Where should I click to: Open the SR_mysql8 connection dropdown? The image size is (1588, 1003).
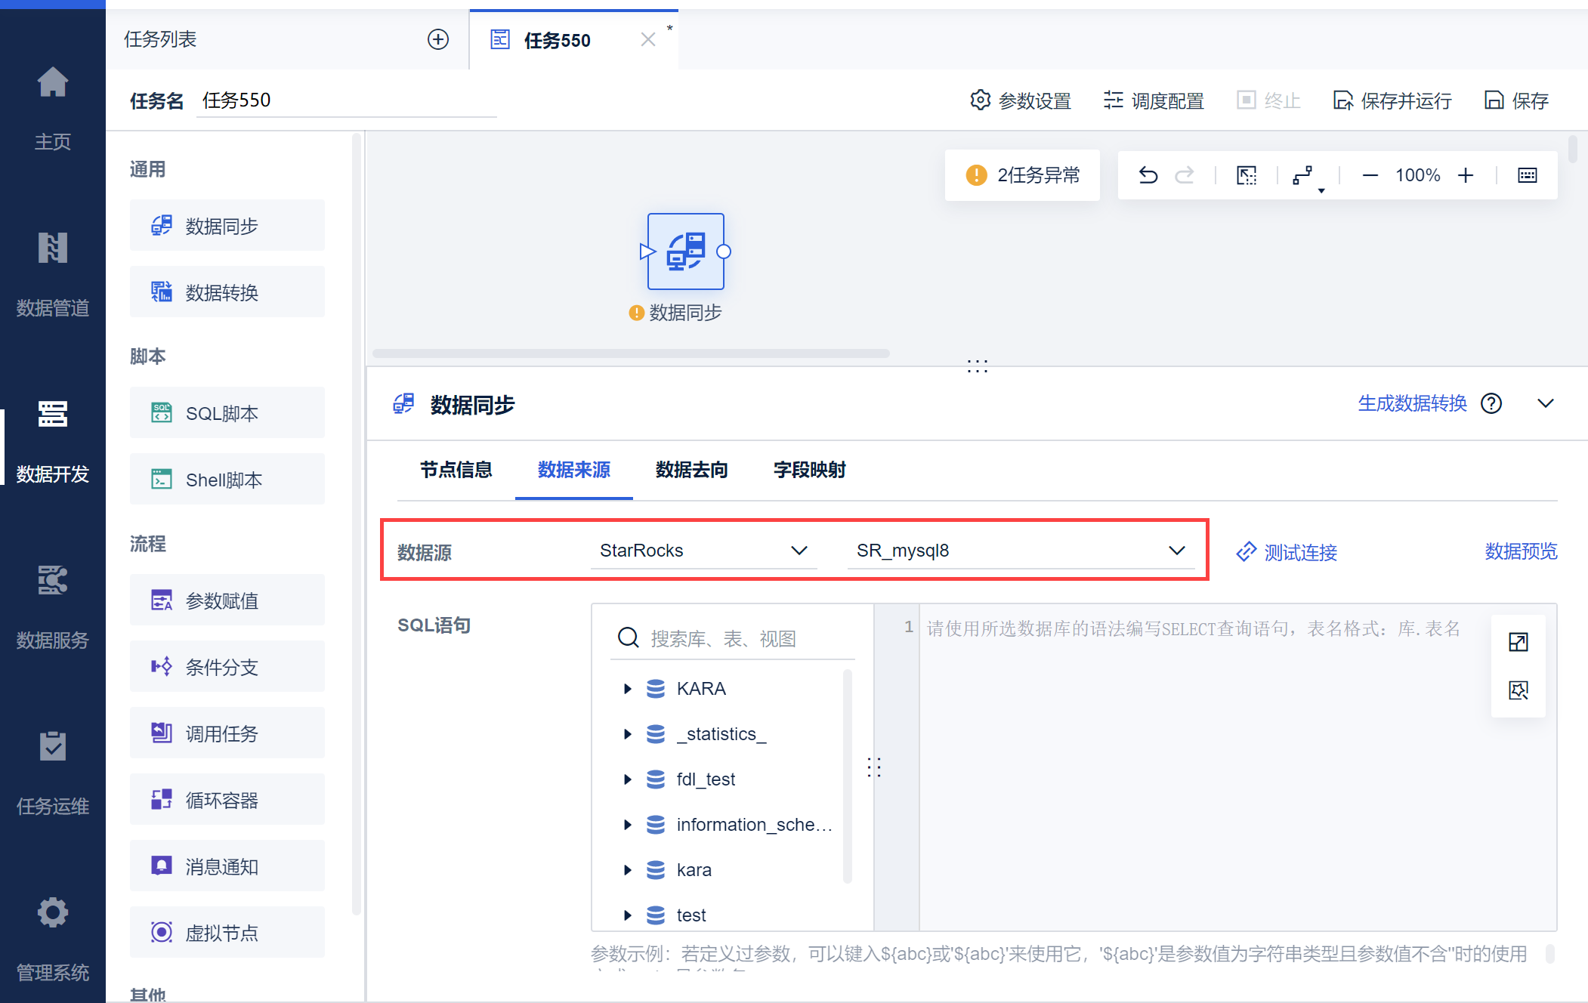[x=1020, y=551]
